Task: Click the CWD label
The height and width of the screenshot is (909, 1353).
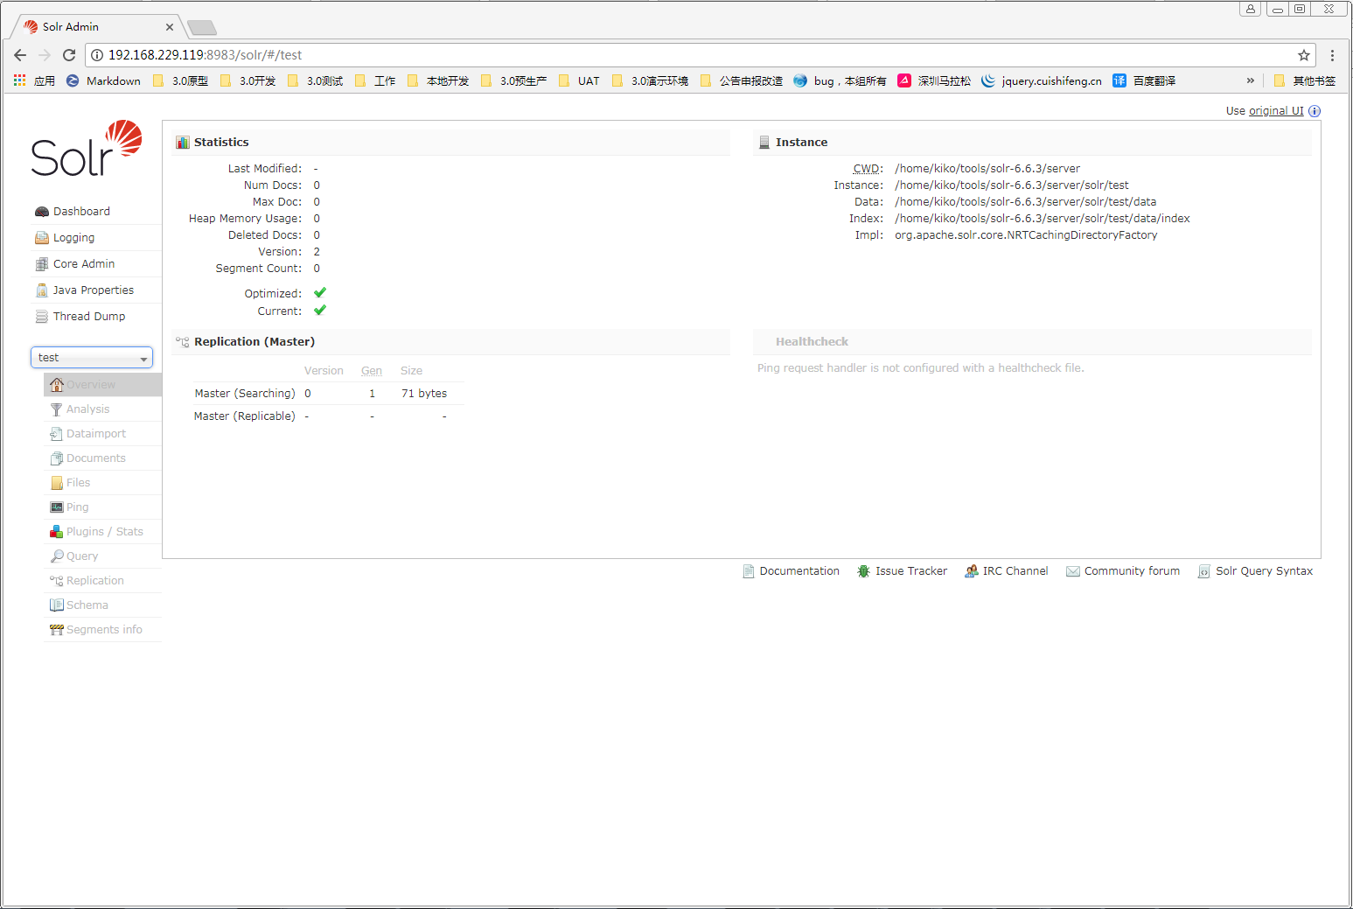Action: (x=868, y=169)
